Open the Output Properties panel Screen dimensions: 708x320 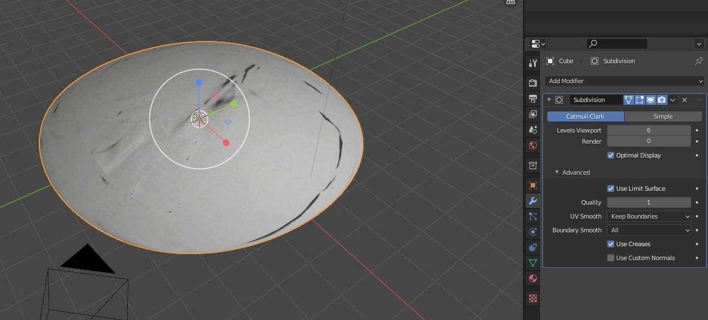(x=532, y=98)
